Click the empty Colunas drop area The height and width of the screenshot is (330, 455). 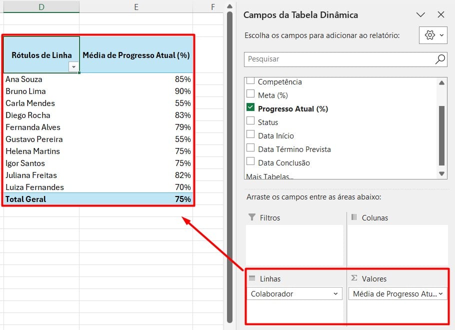point(397,245)
